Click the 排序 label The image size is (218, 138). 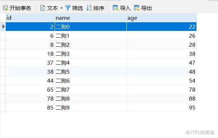coord(99,8)
